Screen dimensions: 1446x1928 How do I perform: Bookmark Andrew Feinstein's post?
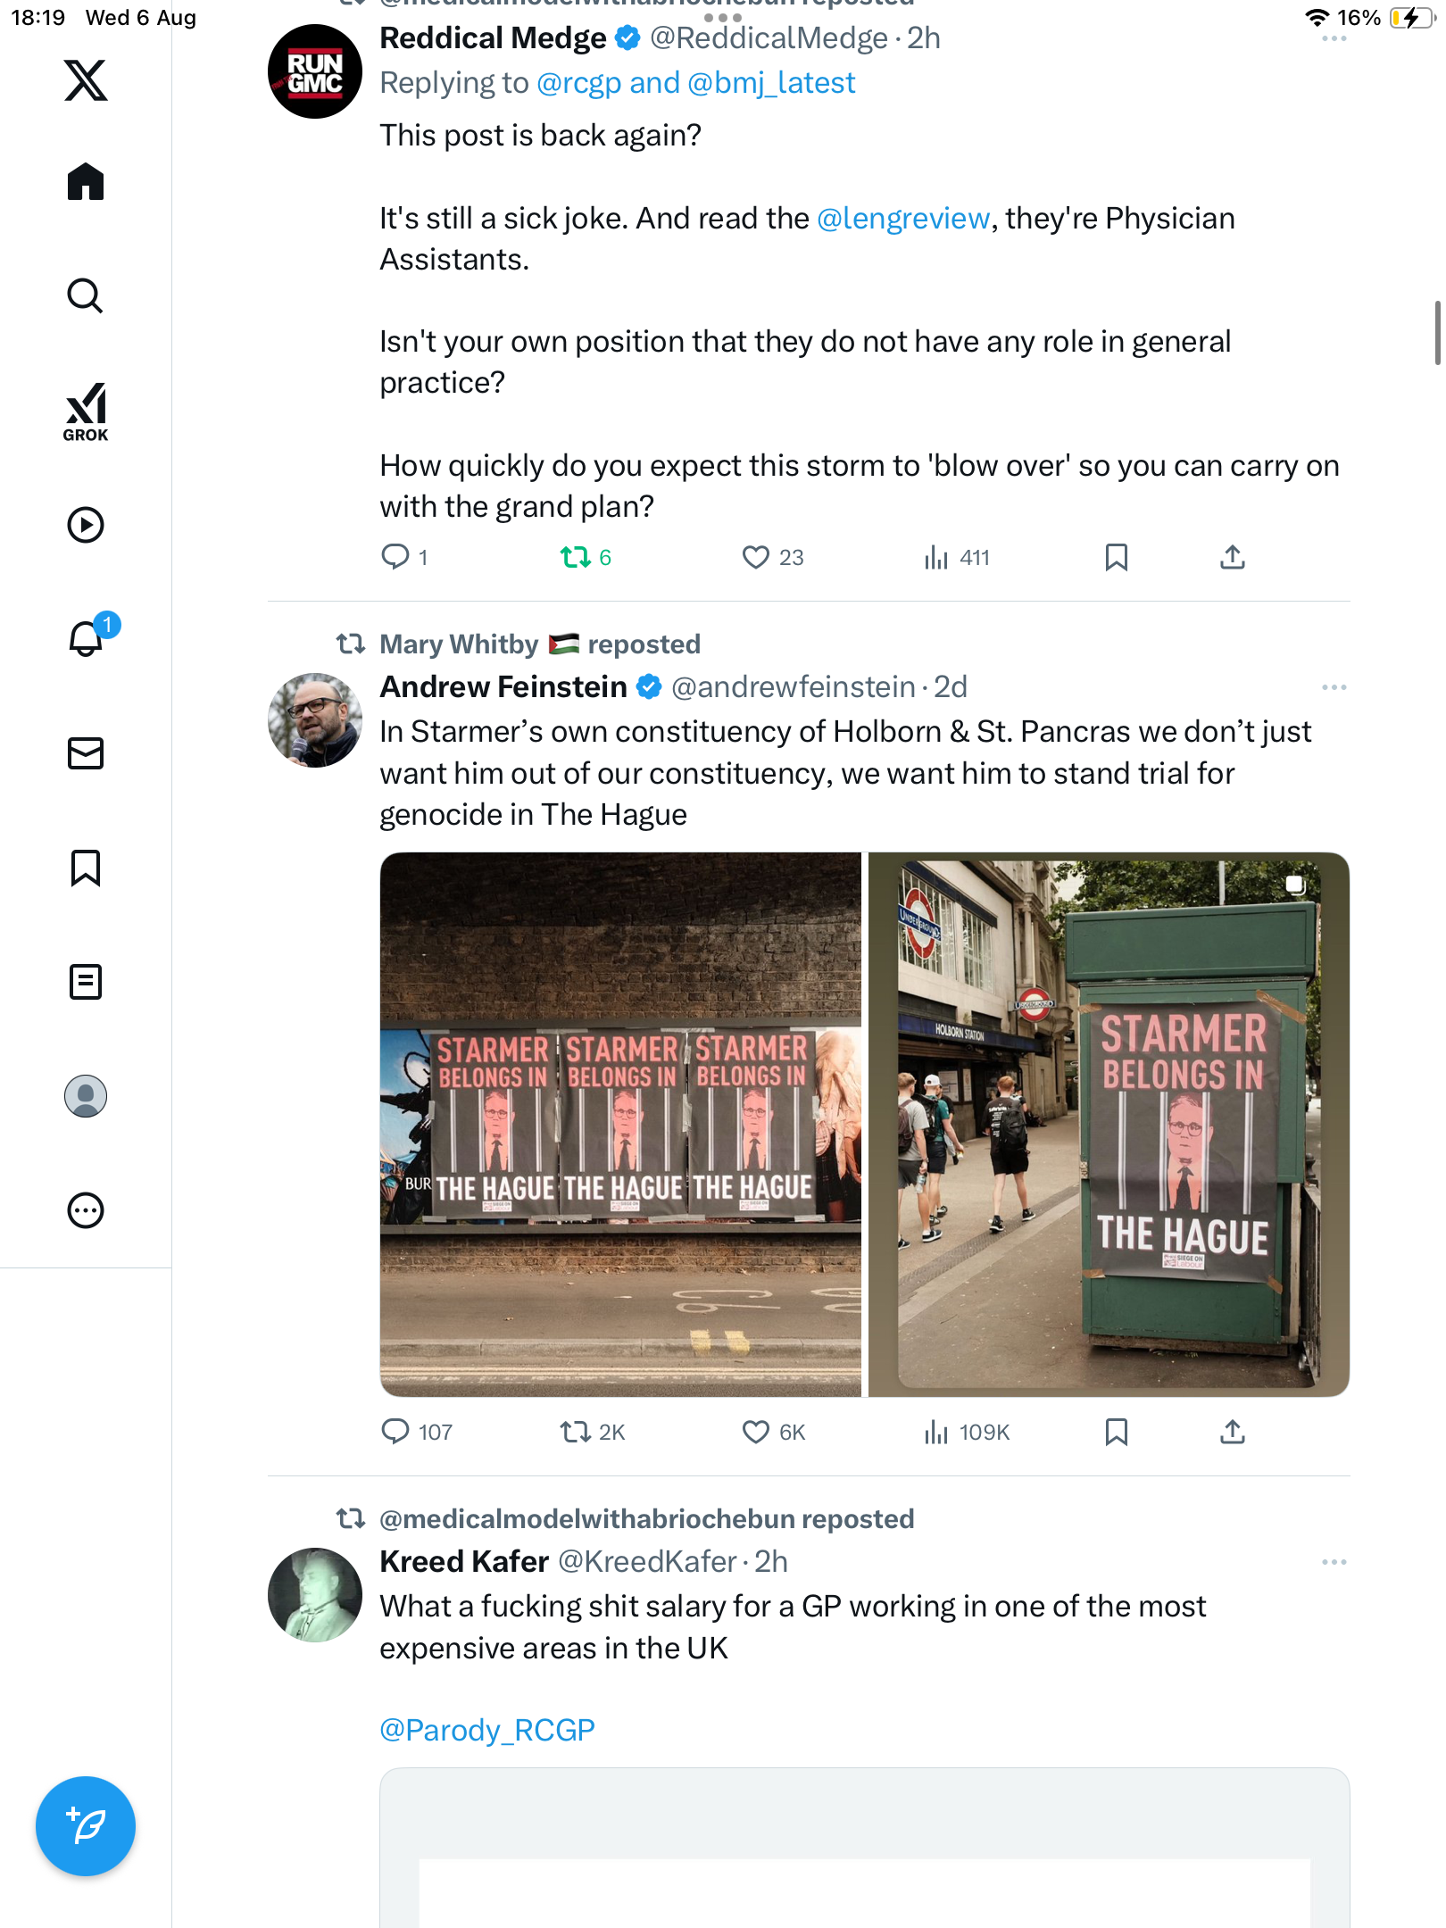tap(1116, 1433)
